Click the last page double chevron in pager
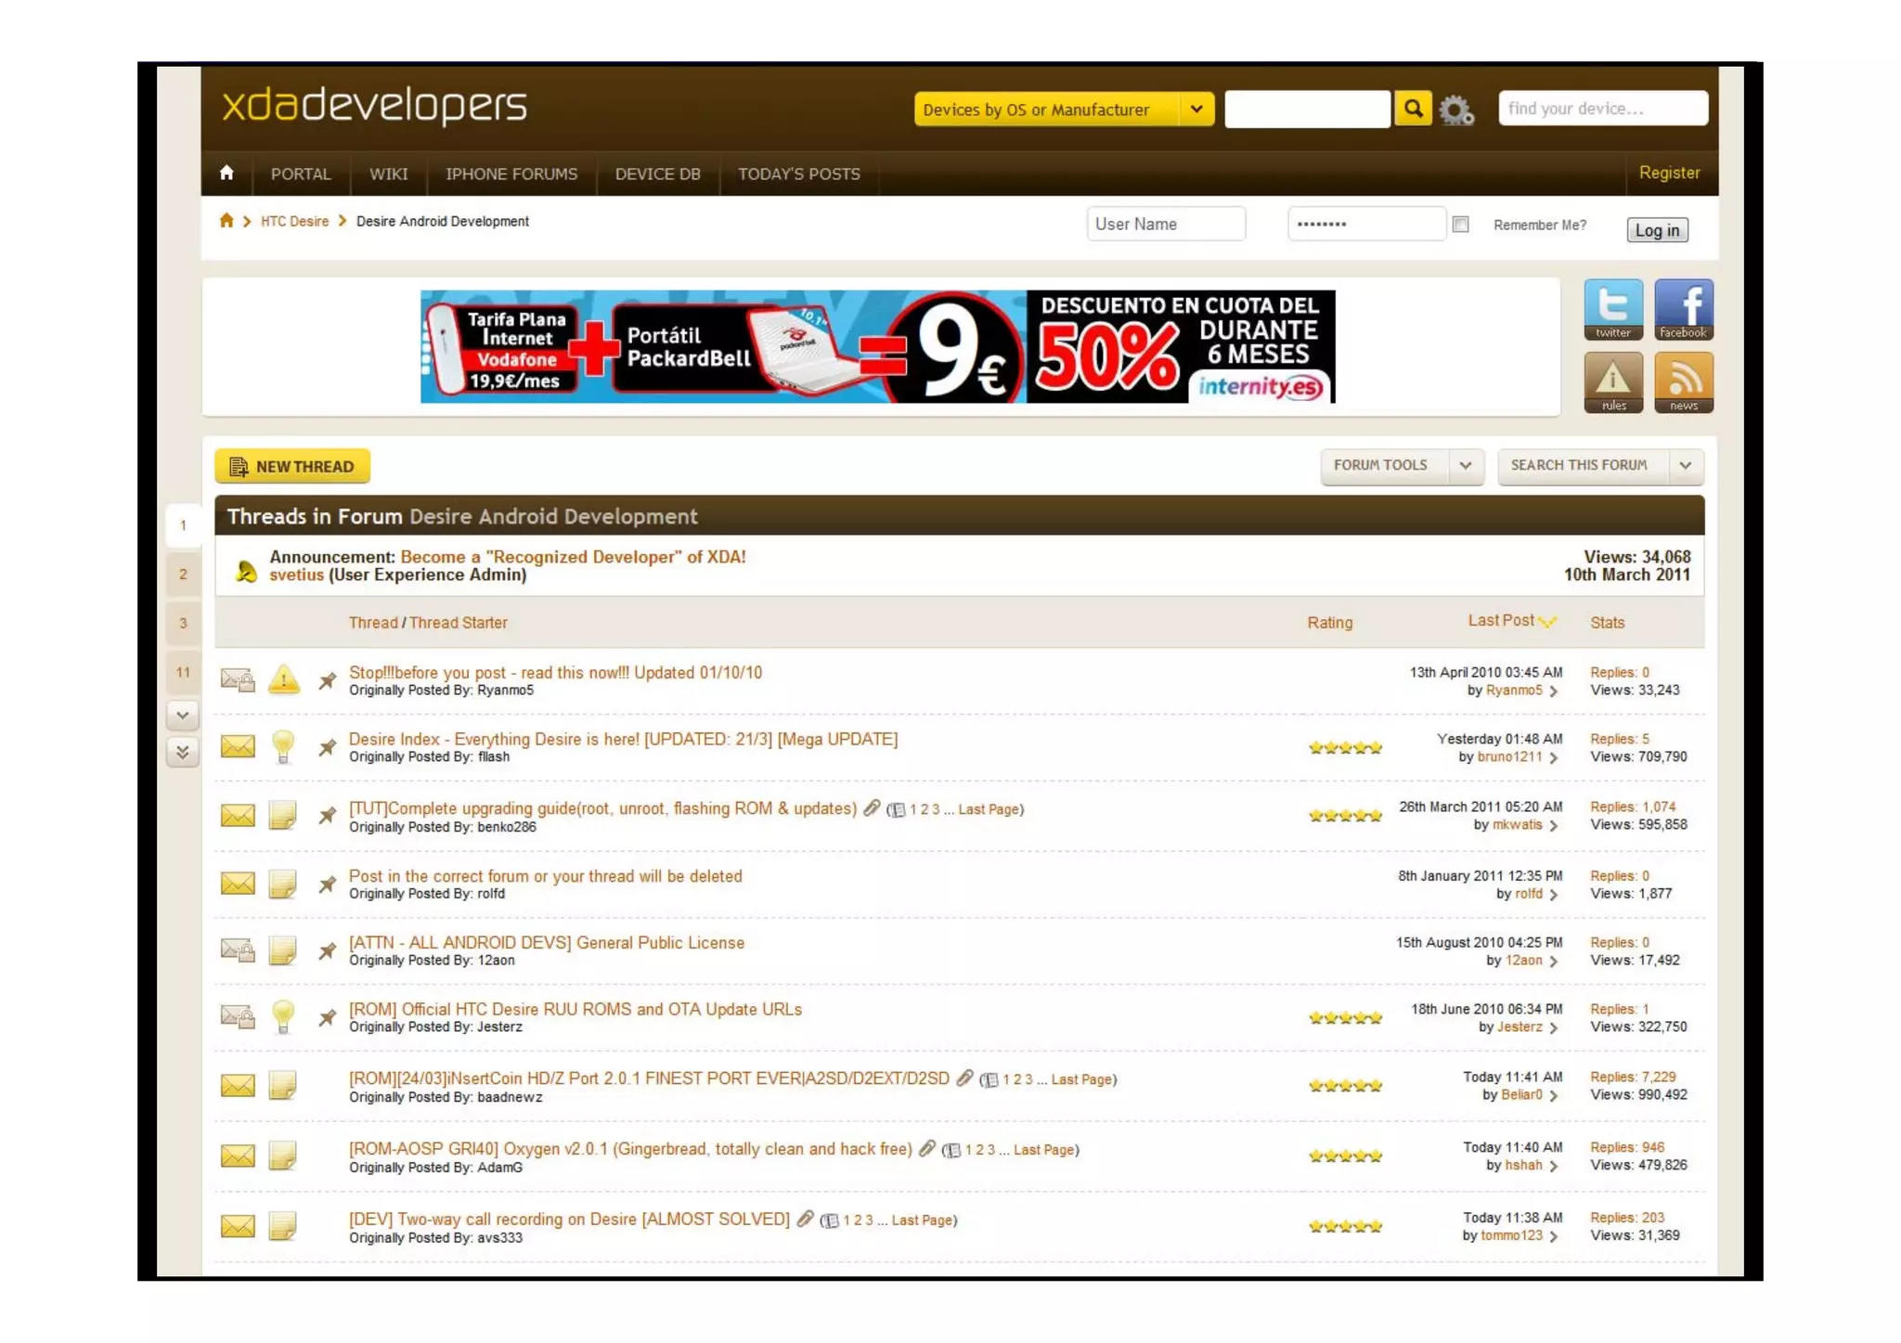This screenshot has height=1343, width=1901. click(x=183, y=752)
